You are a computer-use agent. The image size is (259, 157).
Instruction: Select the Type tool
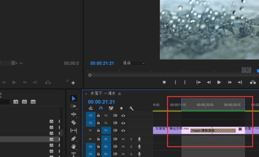point(73,154)
